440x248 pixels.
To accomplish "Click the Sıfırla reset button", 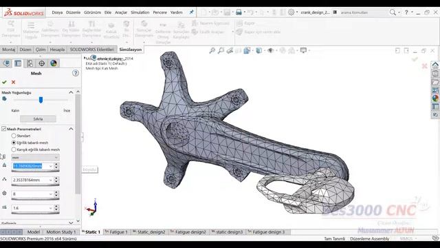I will pyautogui.click(x=38, y=119).
